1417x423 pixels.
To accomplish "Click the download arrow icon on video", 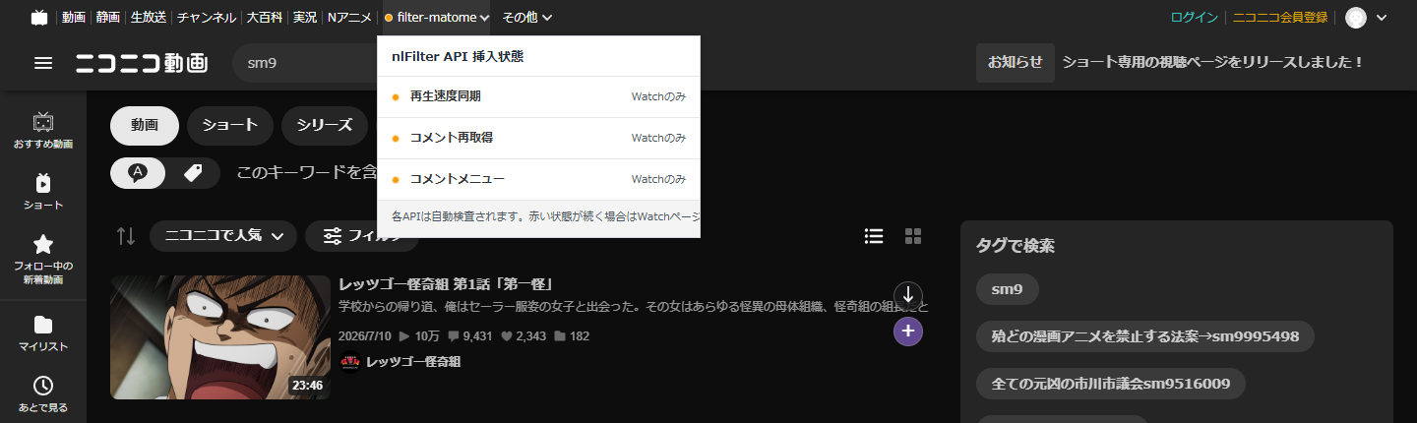I will click(908, 294).
